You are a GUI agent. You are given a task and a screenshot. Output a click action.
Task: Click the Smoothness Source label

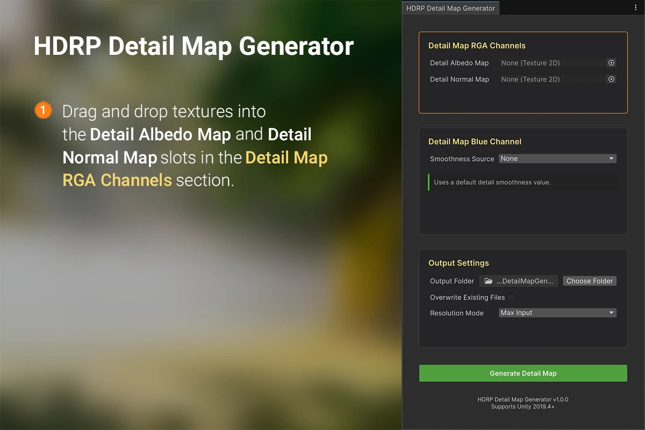click(462, 159)
